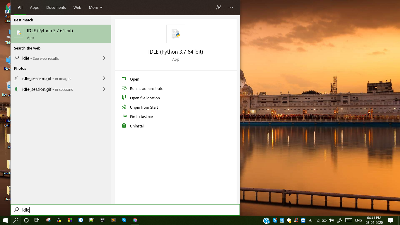Click the ENG language indicator
Viewport: 400px width, 225px height.
click(358, 220)
